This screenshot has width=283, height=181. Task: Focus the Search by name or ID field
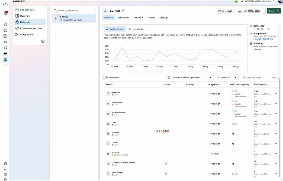74,11
